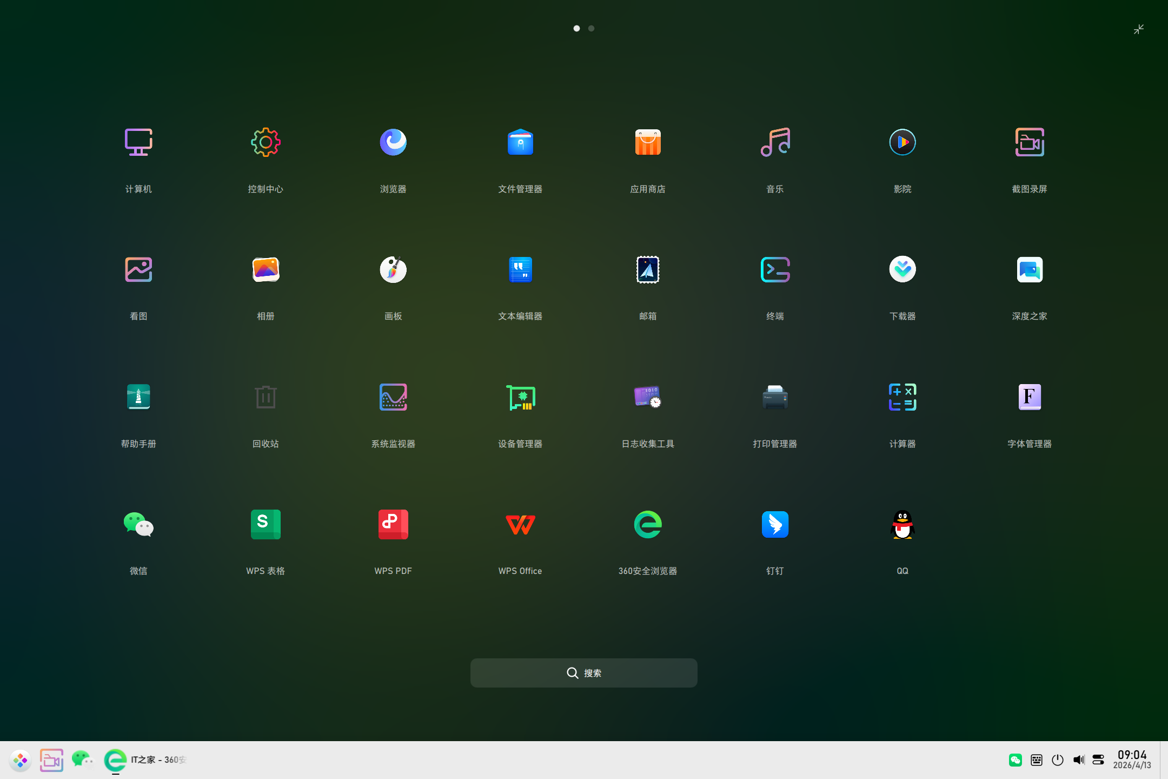1168x779 pixels.
Task: Open the 控制中心 control center
Action: click(x=266, y=142)
